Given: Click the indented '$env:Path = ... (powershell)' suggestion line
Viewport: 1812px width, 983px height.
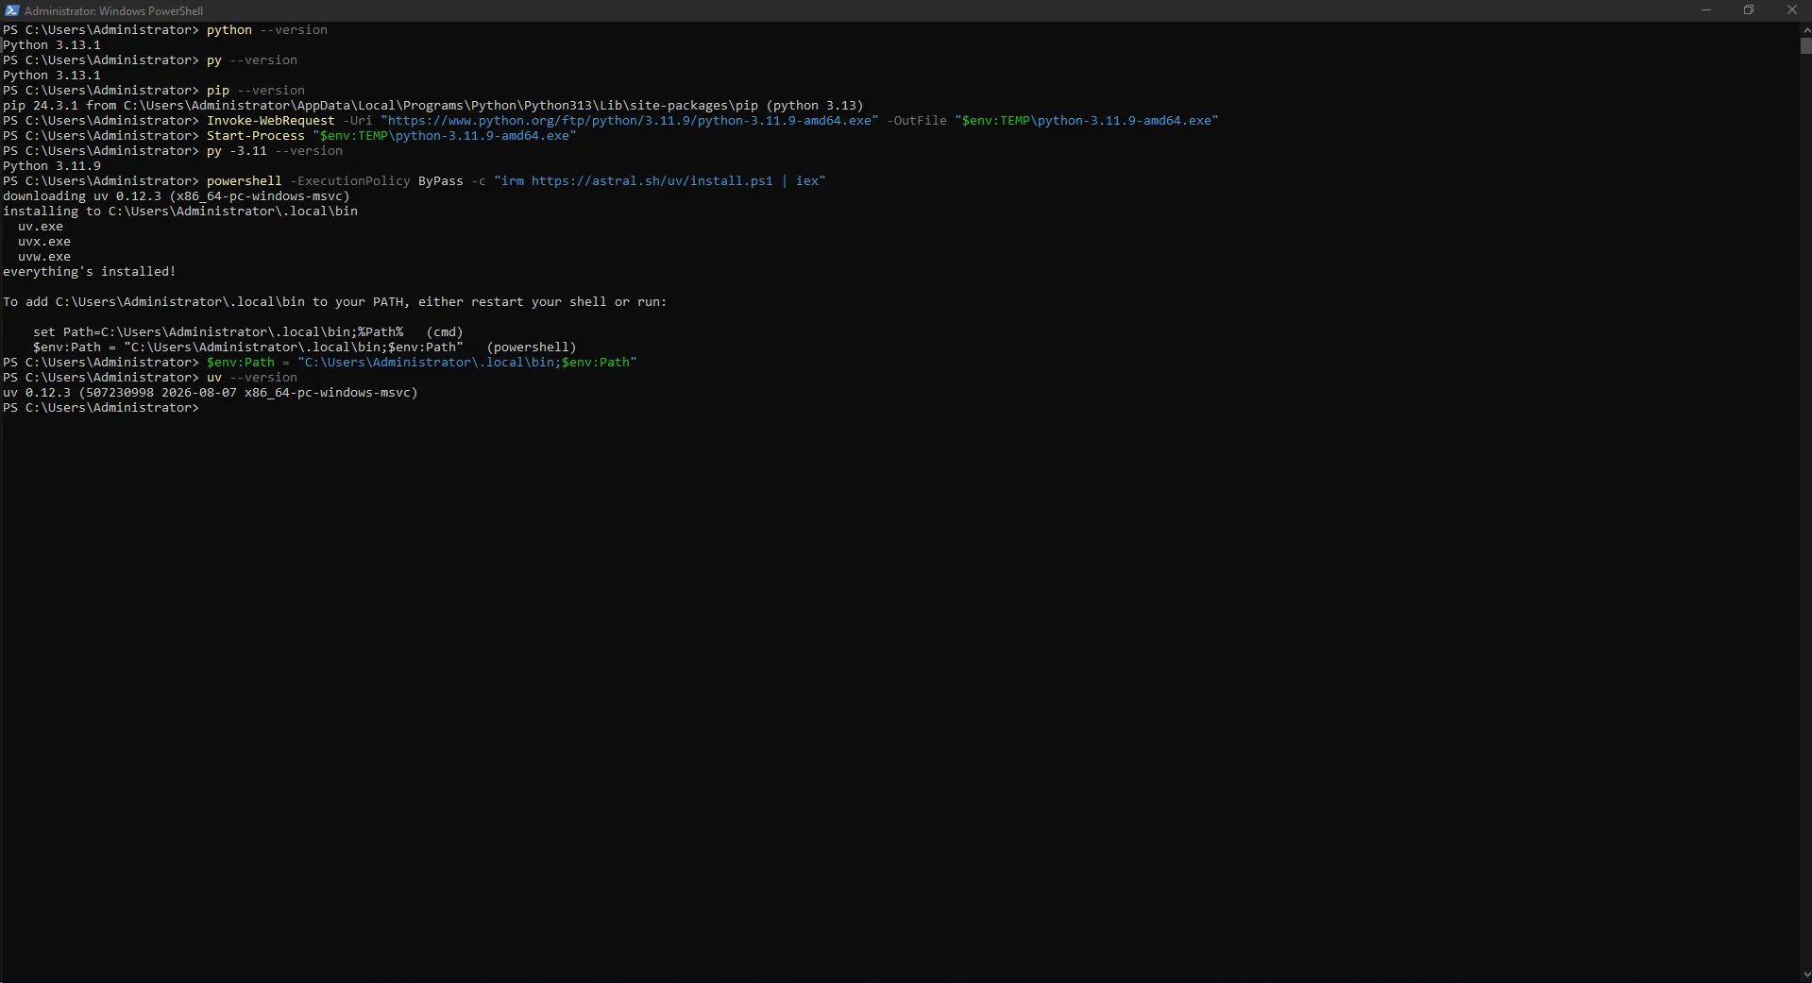Looking at the screenshot, I should click(305, 347).
